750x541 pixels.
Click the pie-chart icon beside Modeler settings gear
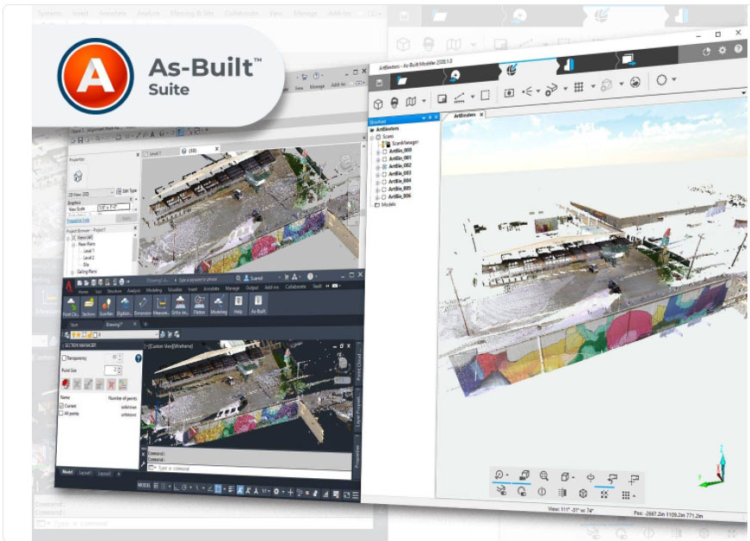coord(706,52)
